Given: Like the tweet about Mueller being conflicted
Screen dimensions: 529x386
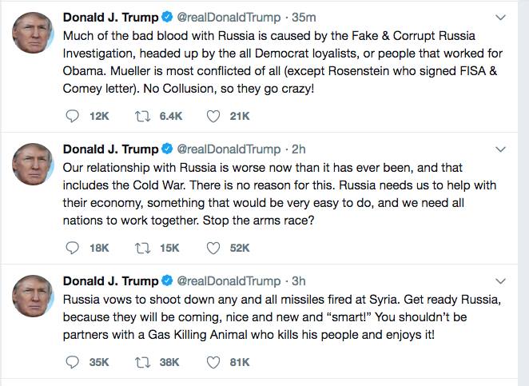Looking at the screenshot, I should pyautogui.click(x=213, y=117).
